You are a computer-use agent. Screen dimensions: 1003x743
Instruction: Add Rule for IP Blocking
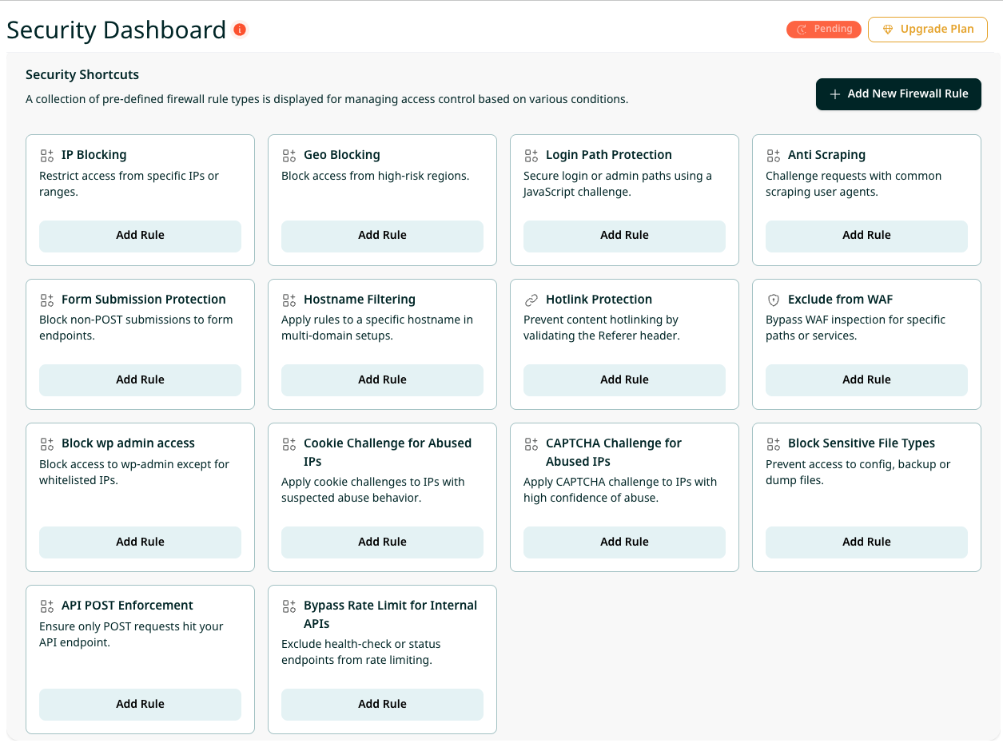tap(140, 236)
